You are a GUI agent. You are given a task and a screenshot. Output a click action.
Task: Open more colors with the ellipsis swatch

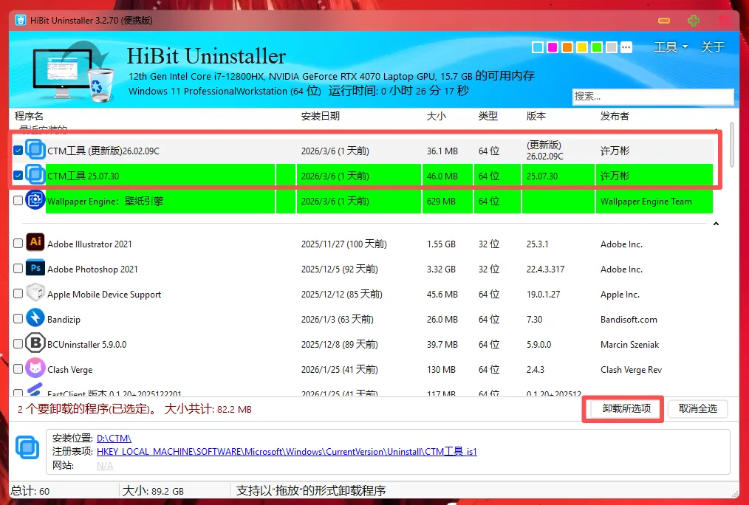pyautogui.click(x=626, y=47)
